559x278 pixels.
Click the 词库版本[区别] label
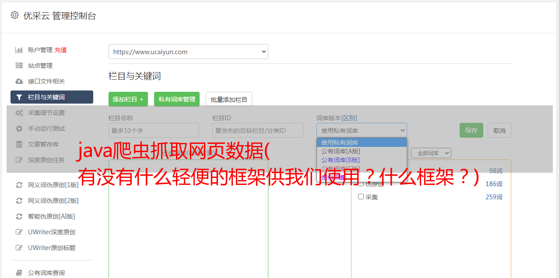coord(337,118)
